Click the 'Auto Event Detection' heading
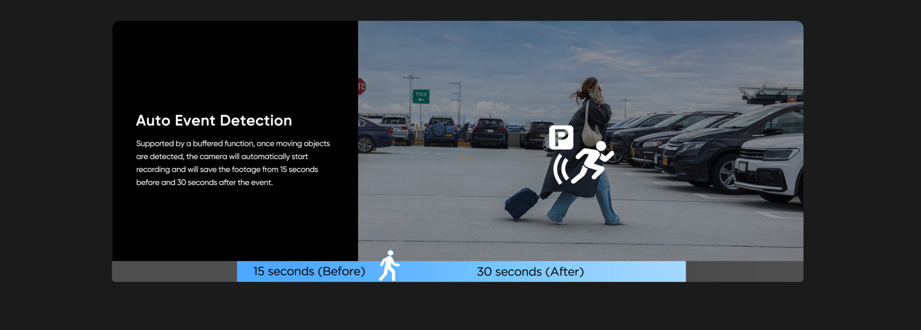This screenshot has width=921, height=330. pos(214,121)
